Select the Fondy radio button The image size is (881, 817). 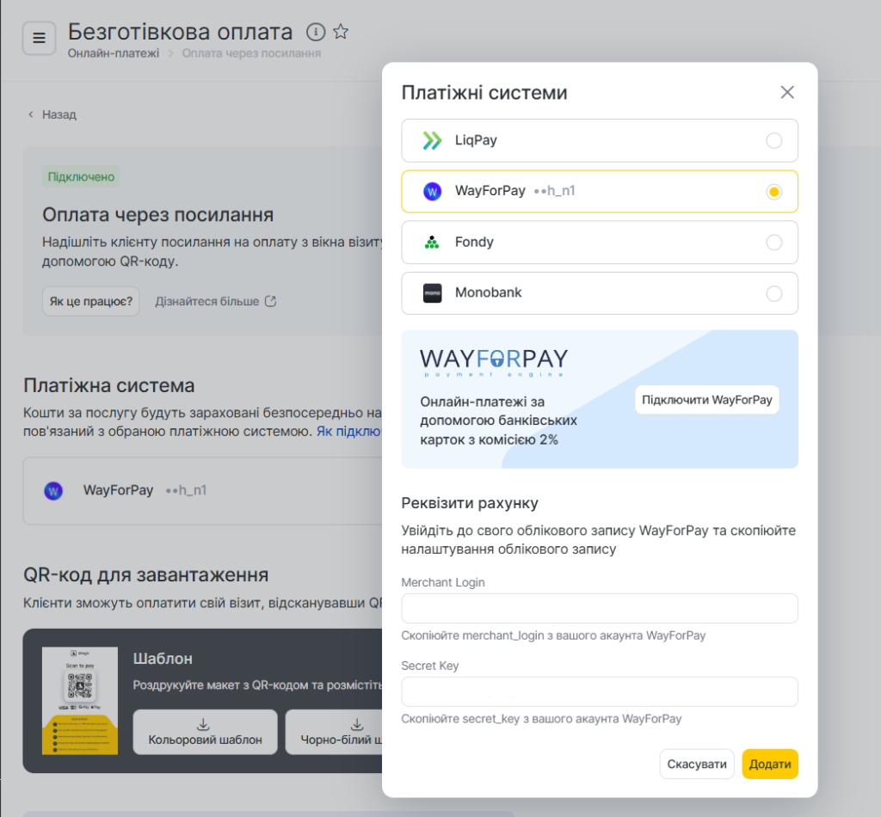[x=773, y=243]
